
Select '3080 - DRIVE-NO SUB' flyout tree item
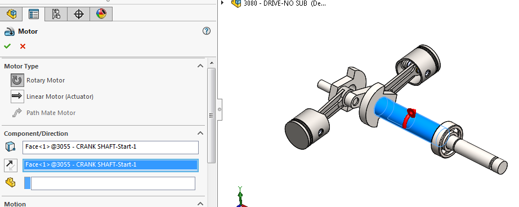[285, 3]
